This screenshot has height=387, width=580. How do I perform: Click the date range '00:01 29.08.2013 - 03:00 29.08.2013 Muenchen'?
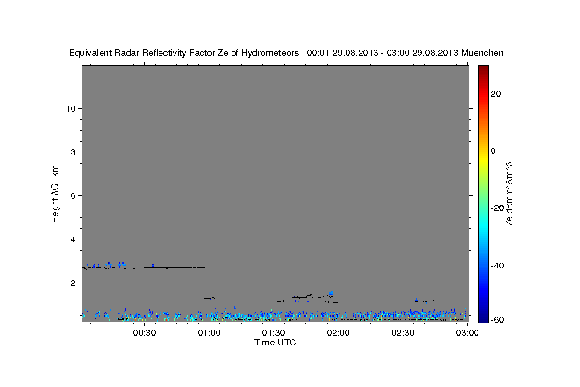click(405, 53)
